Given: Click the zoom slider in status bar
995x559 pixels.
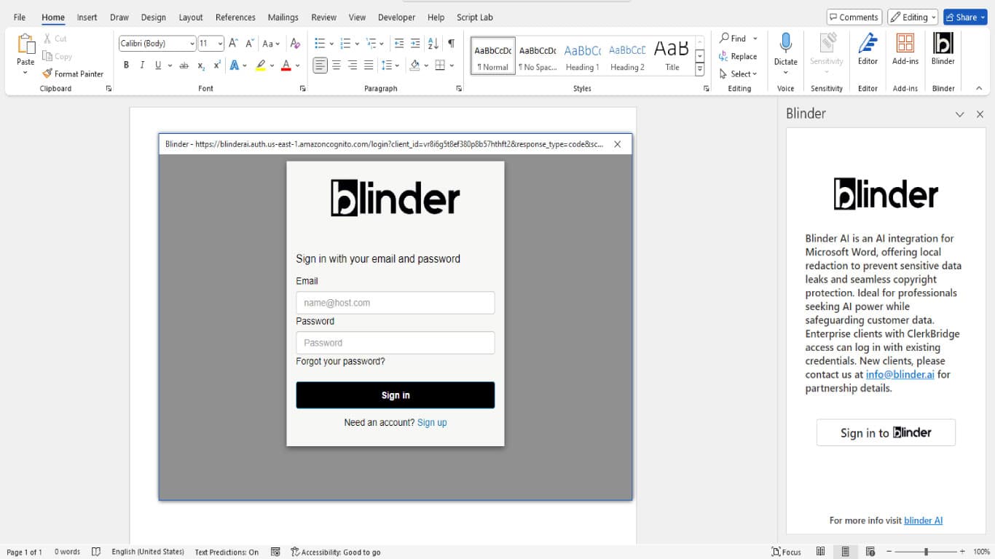Looking at the screenshot, I should [926, 552].
